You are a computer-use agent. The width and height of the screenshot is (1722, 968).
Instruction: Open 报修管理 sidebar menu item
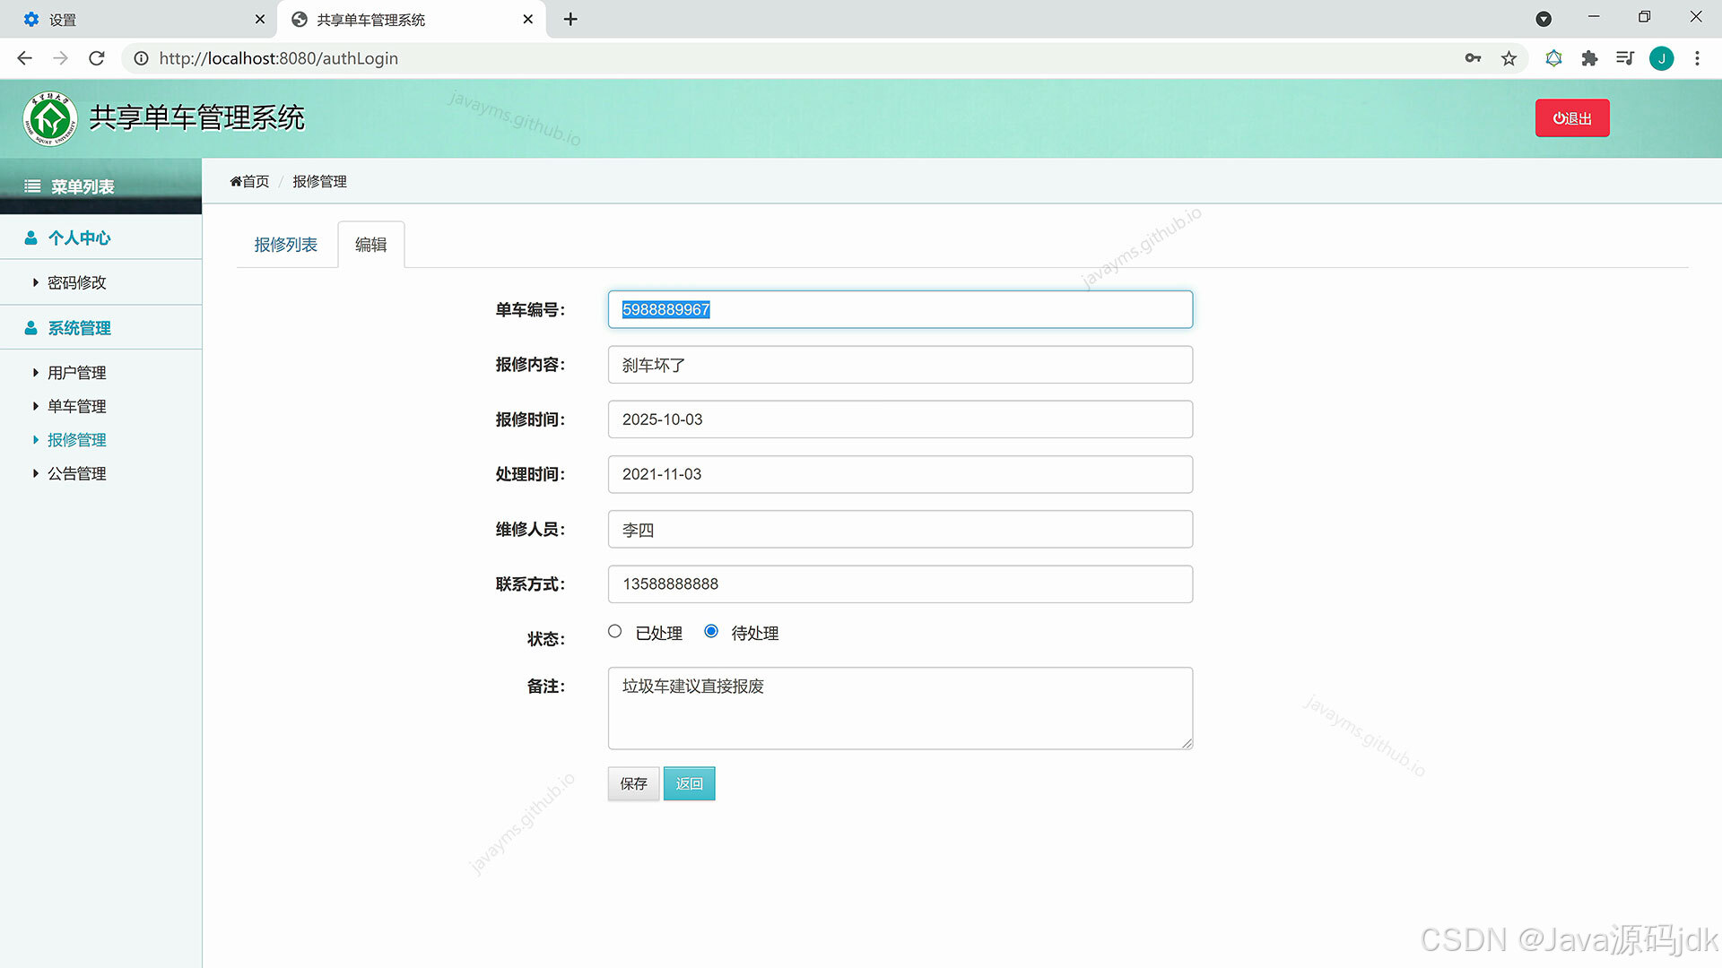(x=76, y=440)
